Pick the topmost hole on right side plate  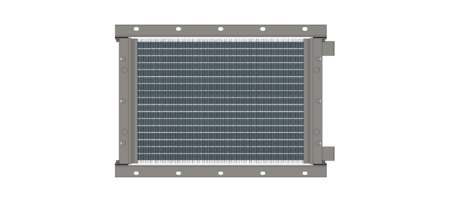tap(317, 59)
